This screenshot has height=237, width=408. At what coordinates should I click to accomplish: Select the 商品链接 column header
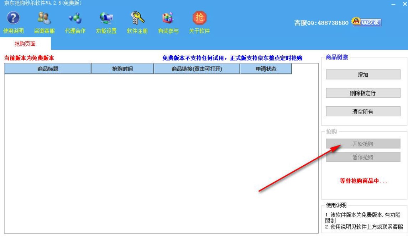[x=195, y=69]
